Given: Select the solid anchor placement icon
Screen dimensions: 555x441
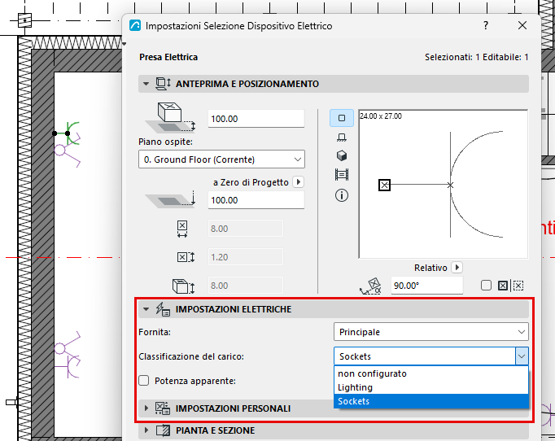Looking at the screenshot, I should point(503,286).
